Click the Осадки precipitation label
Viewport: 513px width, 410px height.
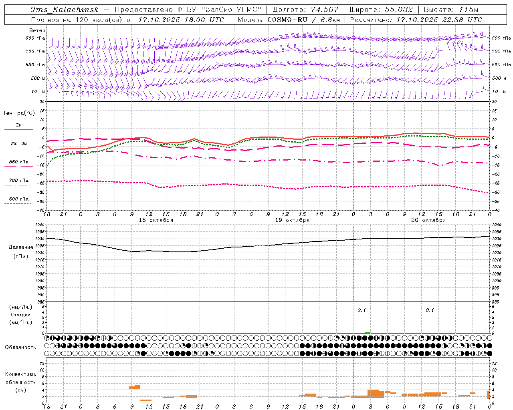tap(20, 315)
